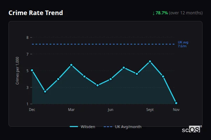Click the UK avg 7.6/m annotation
Screen dimensions: 211x140
point(183,44)
